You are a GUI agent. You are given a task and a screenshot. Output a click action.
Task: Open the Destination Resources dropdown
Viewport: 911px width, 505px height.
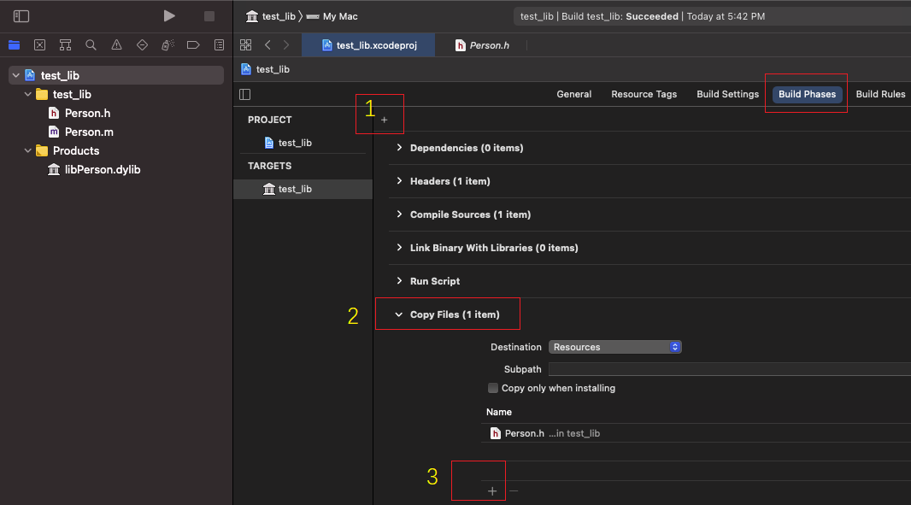(x=614, y=347)
